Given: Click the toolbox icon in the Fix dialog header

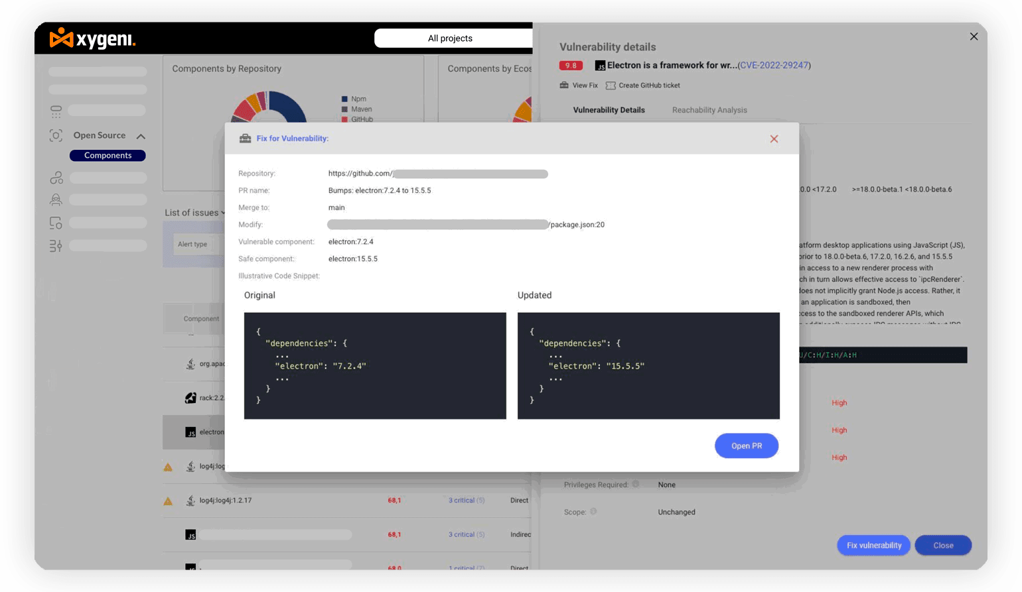Looking at the screenshot, I should [x=245, y=139].
